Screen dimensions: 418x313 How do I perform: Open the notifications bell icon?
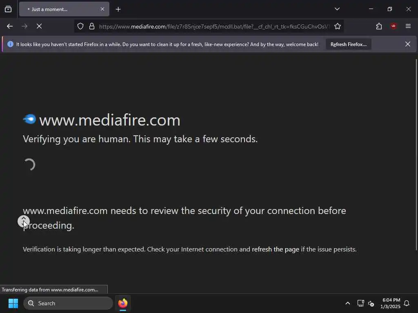tap(407, 303)
